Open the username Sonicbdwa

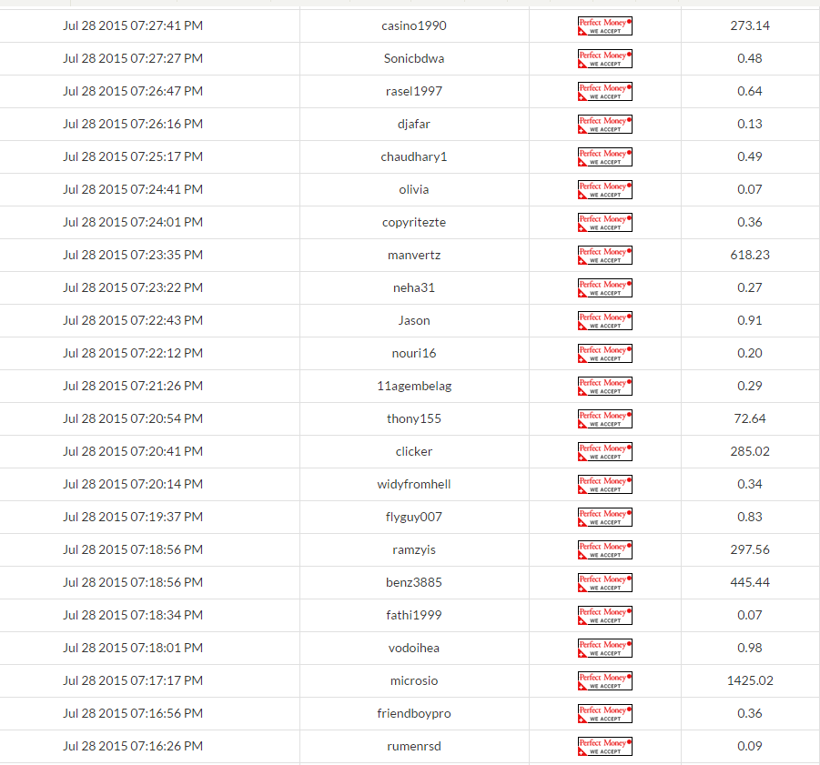[x=414, y=58]
